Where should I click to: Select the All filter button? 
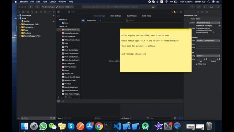(x=83, y=21)
